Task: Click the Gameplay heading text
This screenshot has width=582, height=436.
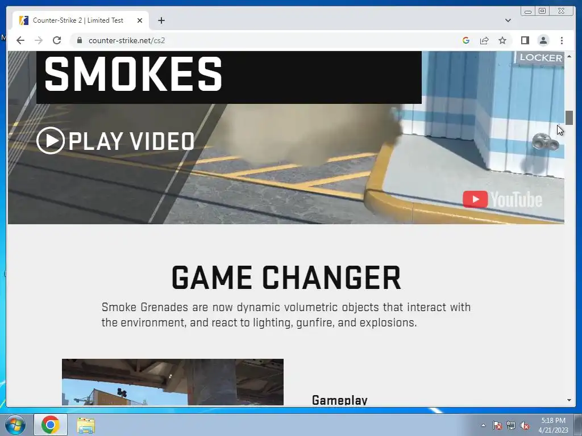Action: click(340, 400)
